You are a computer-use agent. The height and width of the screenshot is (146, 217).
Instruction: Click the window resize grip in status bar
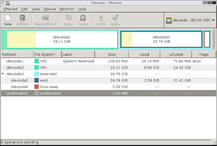click(x=214, y=142)
